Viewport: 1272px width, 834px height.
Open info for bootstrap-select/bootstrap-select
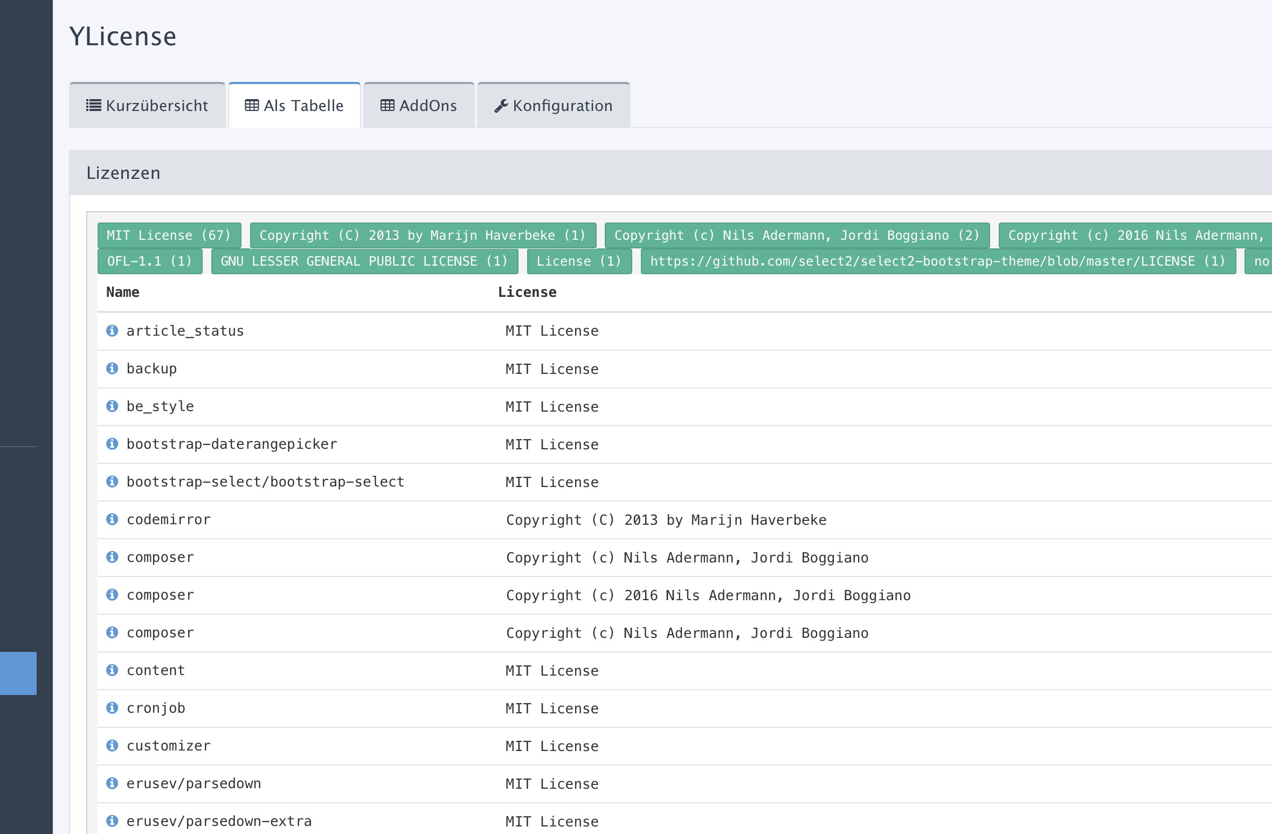point(112,482)
